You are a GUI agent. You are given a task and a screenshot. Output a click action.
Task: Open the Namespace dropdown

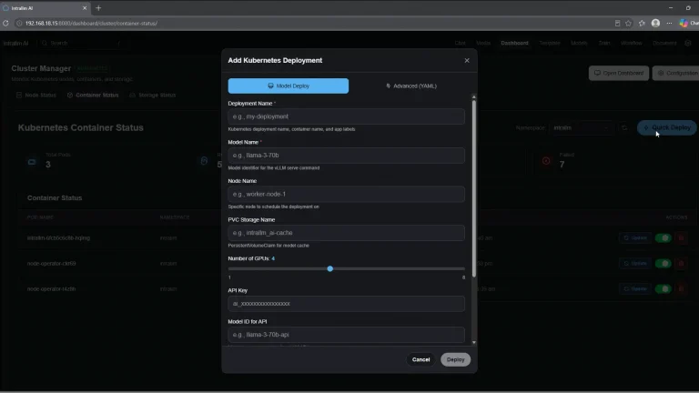pyautogui.click(x=581, y=128)
